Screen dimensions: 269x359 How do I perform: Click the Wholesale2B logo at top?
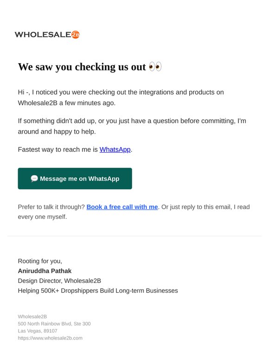pos(47,35)
